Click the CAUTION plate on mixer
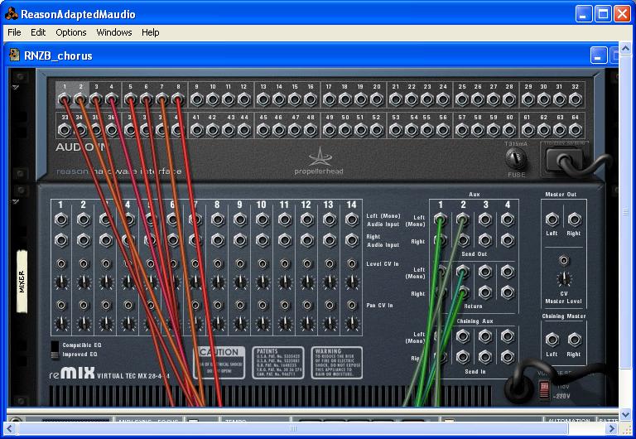This screenshot has width=636, height=439. click(219, 363)
